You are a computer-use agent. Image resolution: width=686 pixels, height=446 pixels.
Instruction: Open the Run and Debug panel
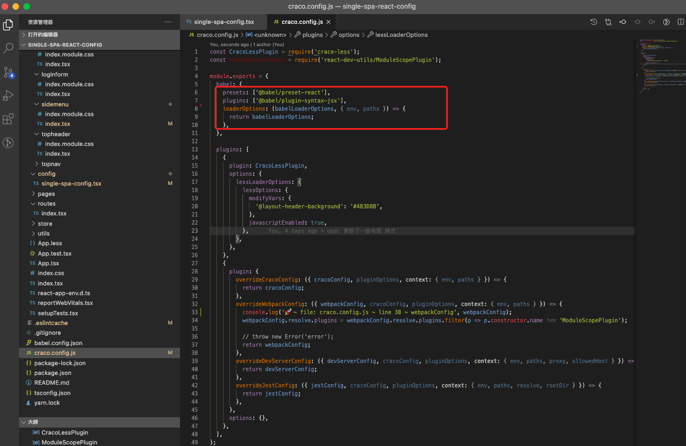point(8,97)
